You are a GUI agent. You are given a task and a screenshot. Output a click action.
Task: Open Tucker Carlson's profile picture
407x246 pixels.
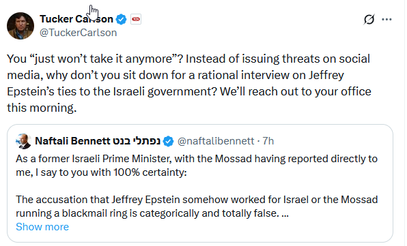click(x=20, y=26)
